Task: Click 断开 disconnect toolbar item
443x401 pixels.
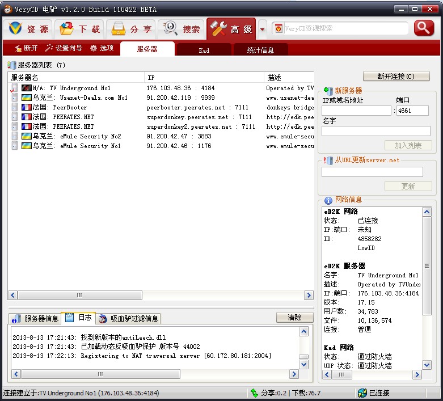Action: pos(26,48)
